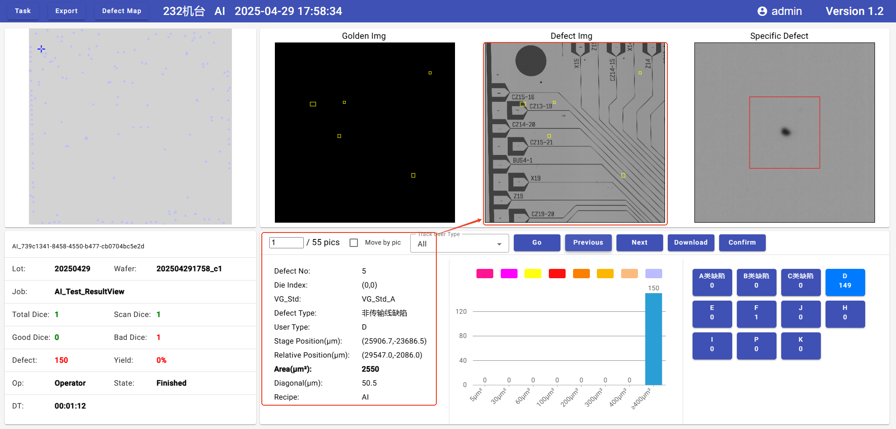
Task: Click the large yellow defect box in Golden Img
Action: pyautogui.click(x=313, y=104)
